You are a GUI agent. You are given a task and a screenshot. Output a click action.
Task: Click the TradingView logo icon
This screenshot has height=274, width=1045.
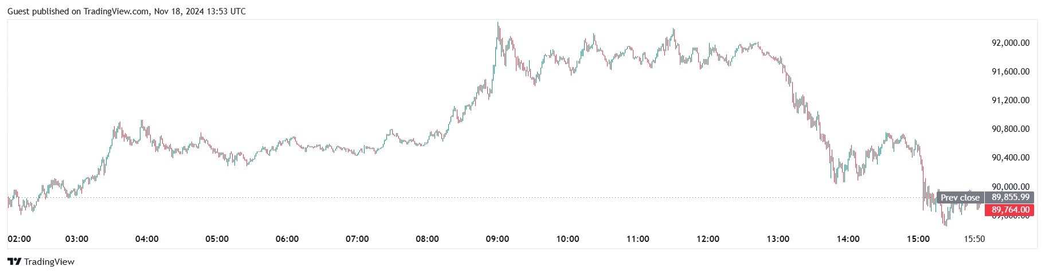(x=14, y=262)
